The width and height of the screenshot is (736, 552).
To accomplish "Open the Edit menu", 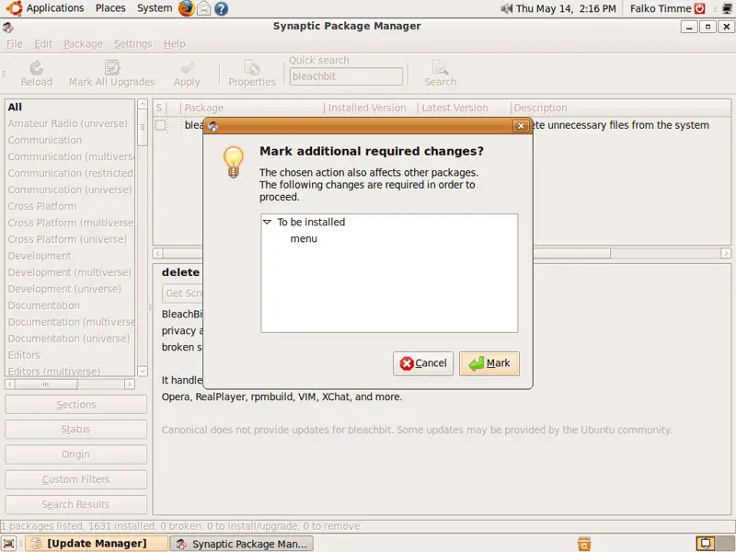I will click(43, 44).
